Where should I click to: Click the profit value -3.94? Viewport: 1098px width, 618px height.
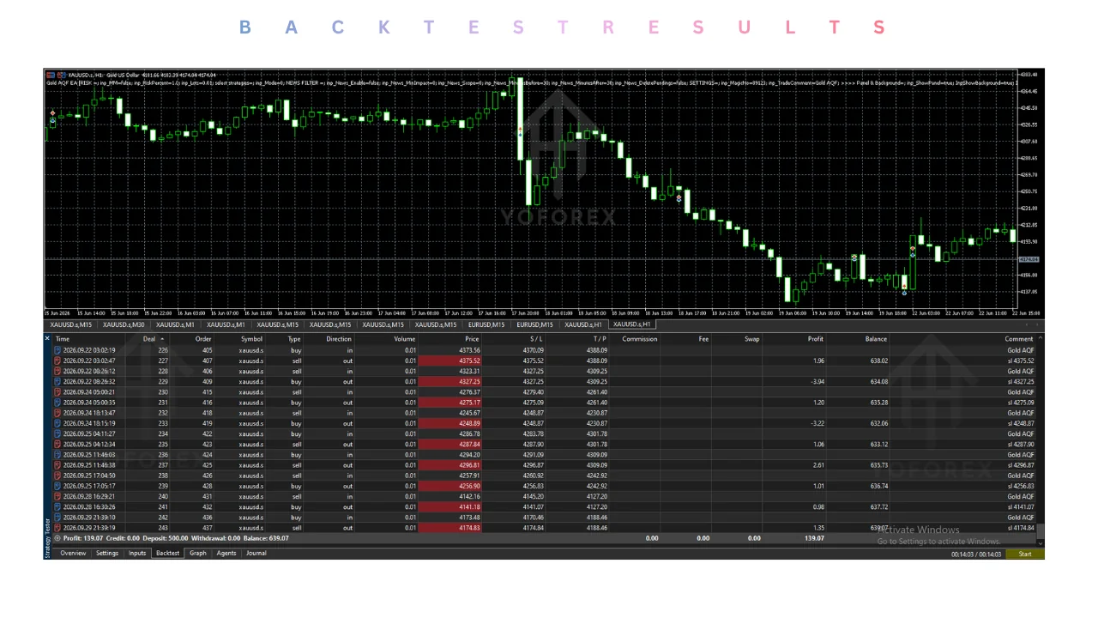817,381
